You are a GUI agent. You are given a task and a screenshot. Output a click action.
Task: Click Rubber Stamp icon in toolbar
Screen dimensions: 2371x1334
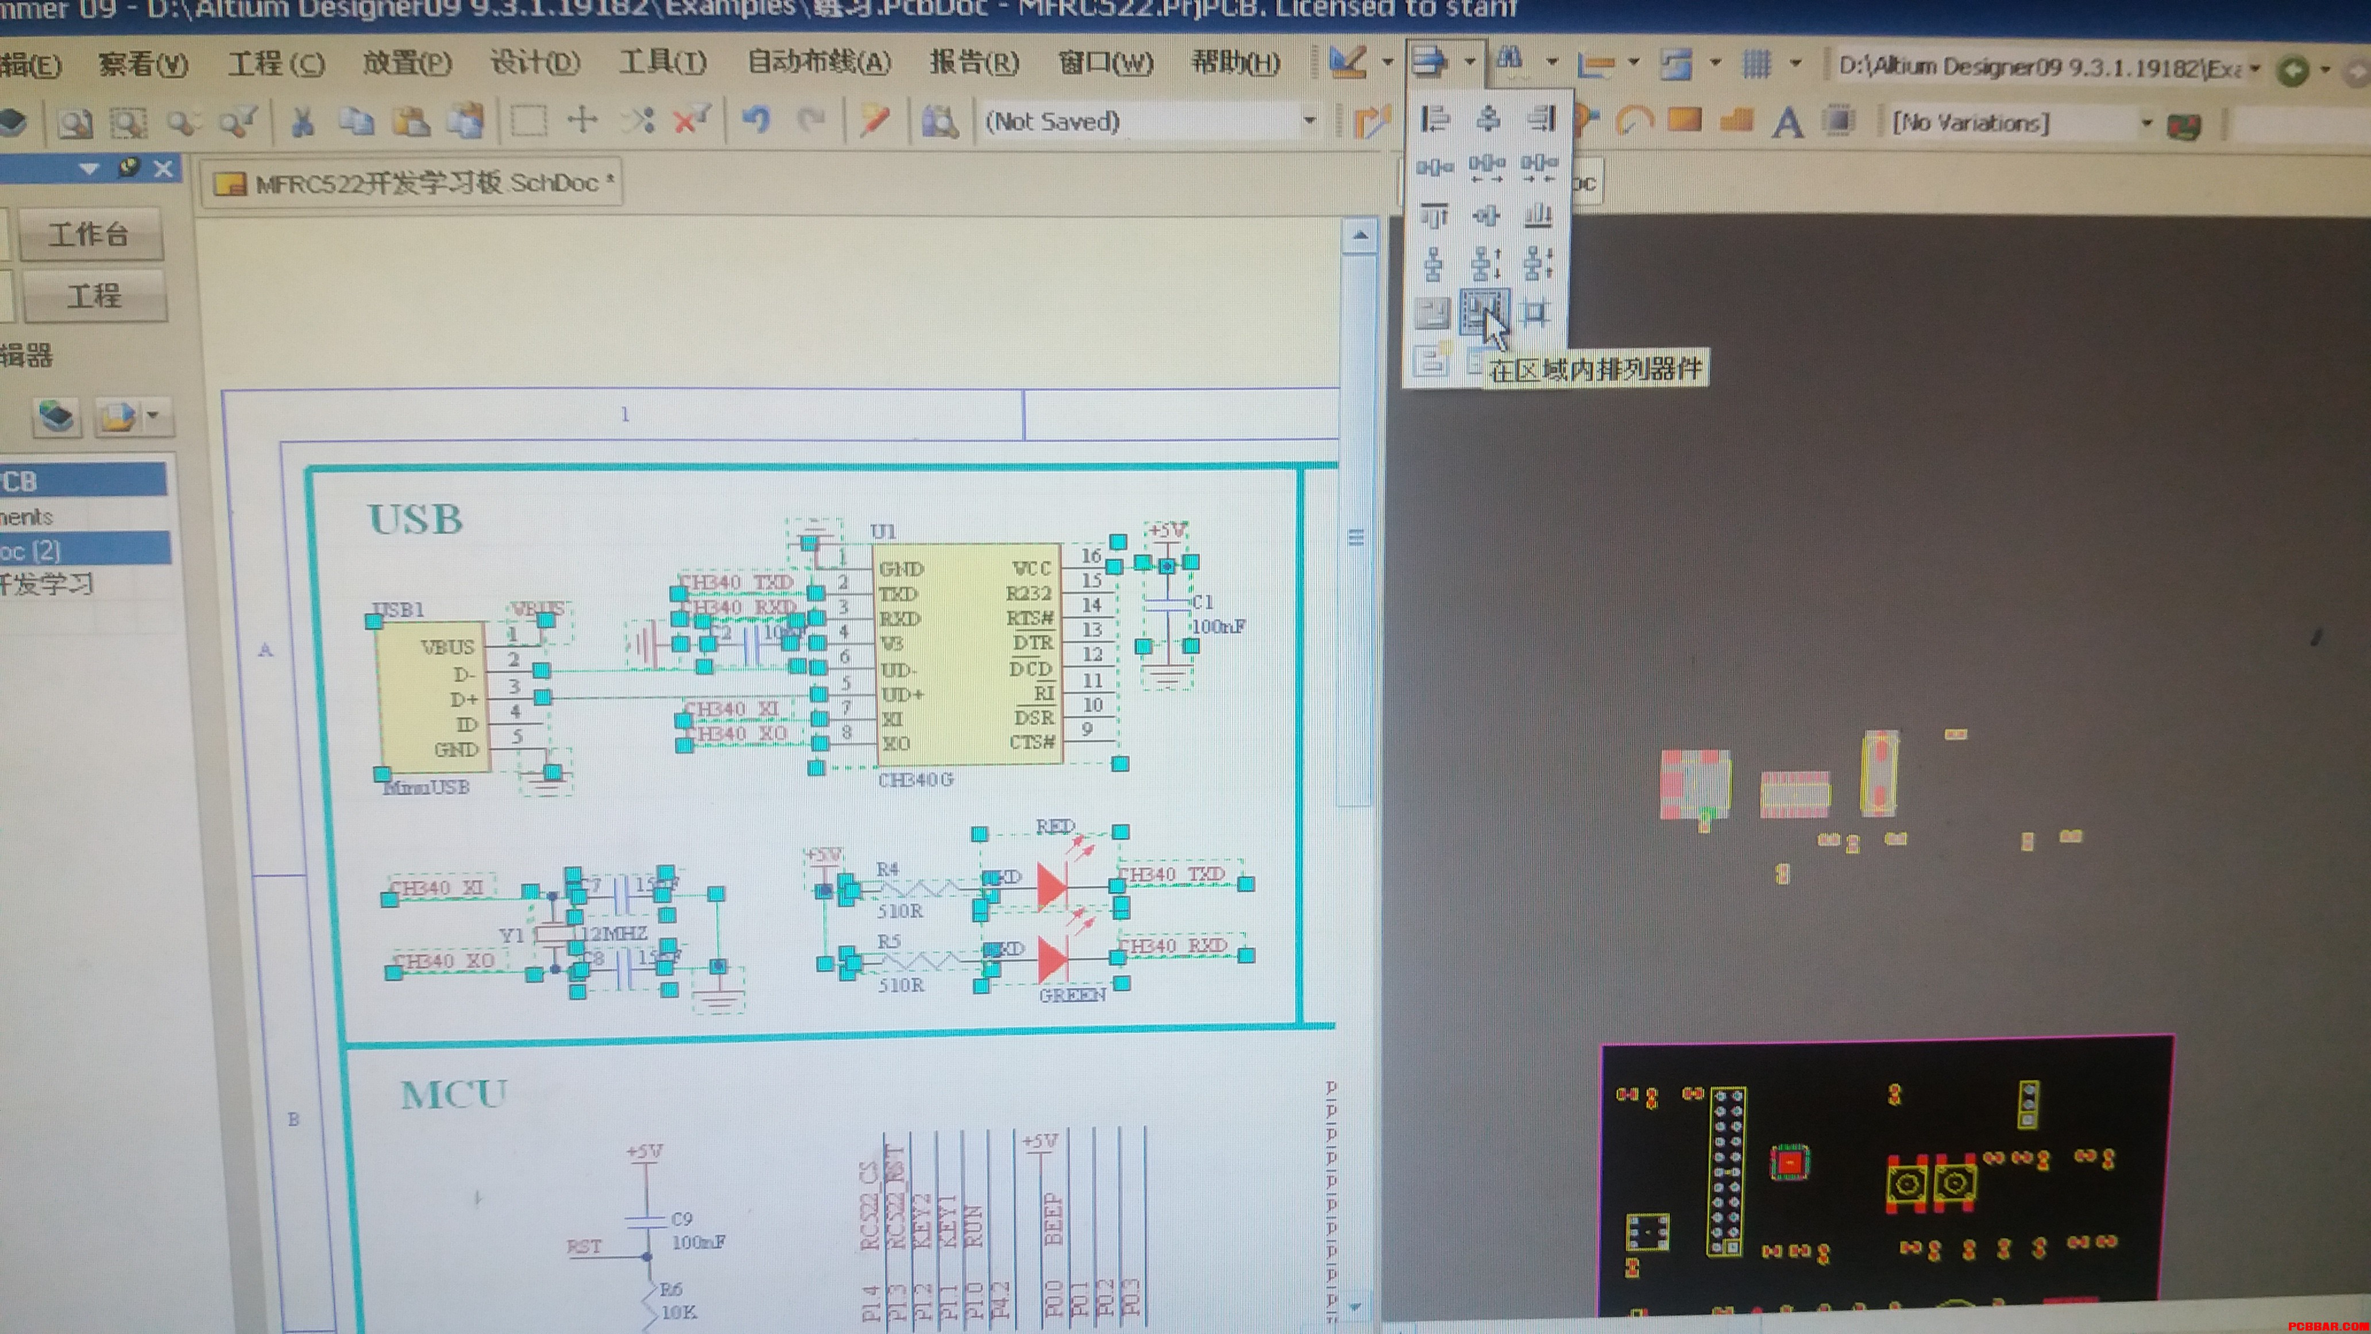tap(466, 122)
